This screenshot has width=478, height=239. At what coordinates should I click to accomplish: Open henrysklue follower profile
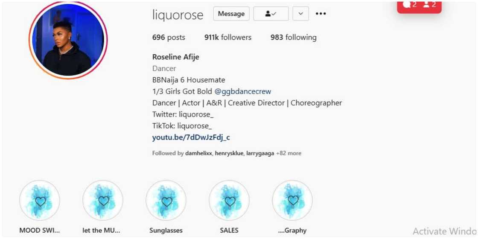pyautogui.click(x=229, y=153)
